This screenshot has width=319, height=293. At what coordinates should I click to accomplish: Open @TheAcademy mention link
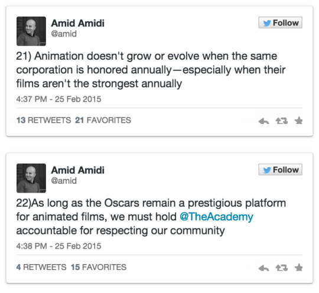(216, 217)
